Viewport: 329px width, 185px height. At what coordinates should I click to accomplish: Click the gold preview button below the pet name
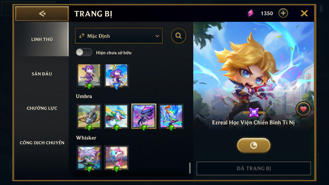click(x=254, y=145)
